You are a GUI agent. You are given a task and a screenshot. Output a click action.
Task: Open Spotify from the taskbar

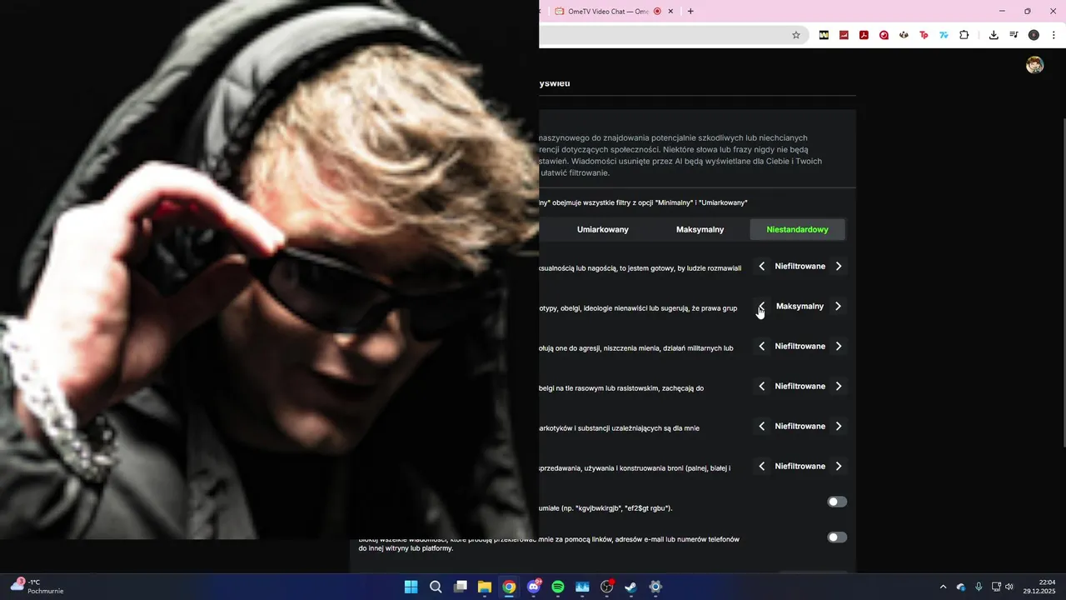558,587
